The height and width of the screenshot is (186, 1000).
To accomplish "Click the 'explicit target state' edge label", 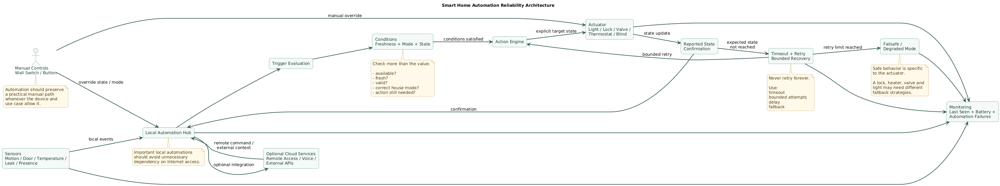I will (556, 31).
